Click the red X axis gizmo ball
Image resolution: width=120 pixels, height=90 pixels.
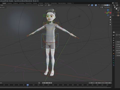pyautogui.click(x=110, y=13)
